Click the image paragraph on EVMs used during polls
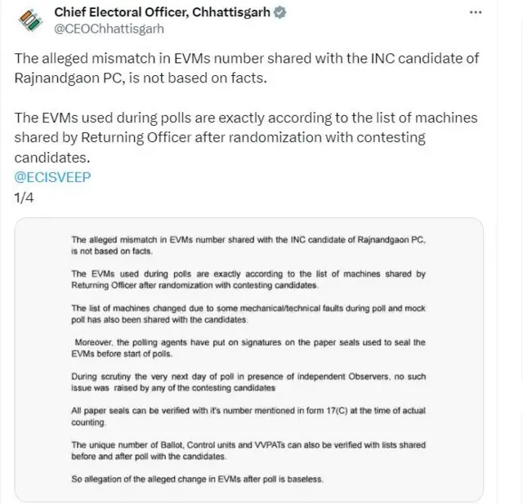This screenshot has height=504, width=523. 248,280
